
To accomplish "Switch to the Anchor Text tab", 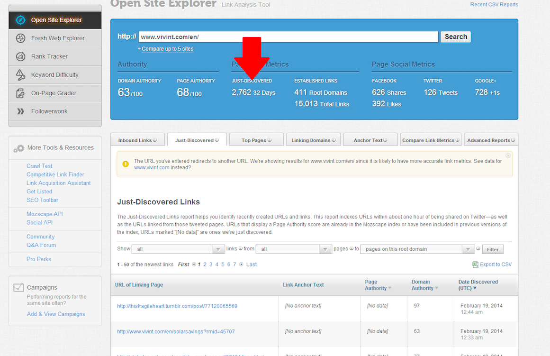I will (370, 140).
